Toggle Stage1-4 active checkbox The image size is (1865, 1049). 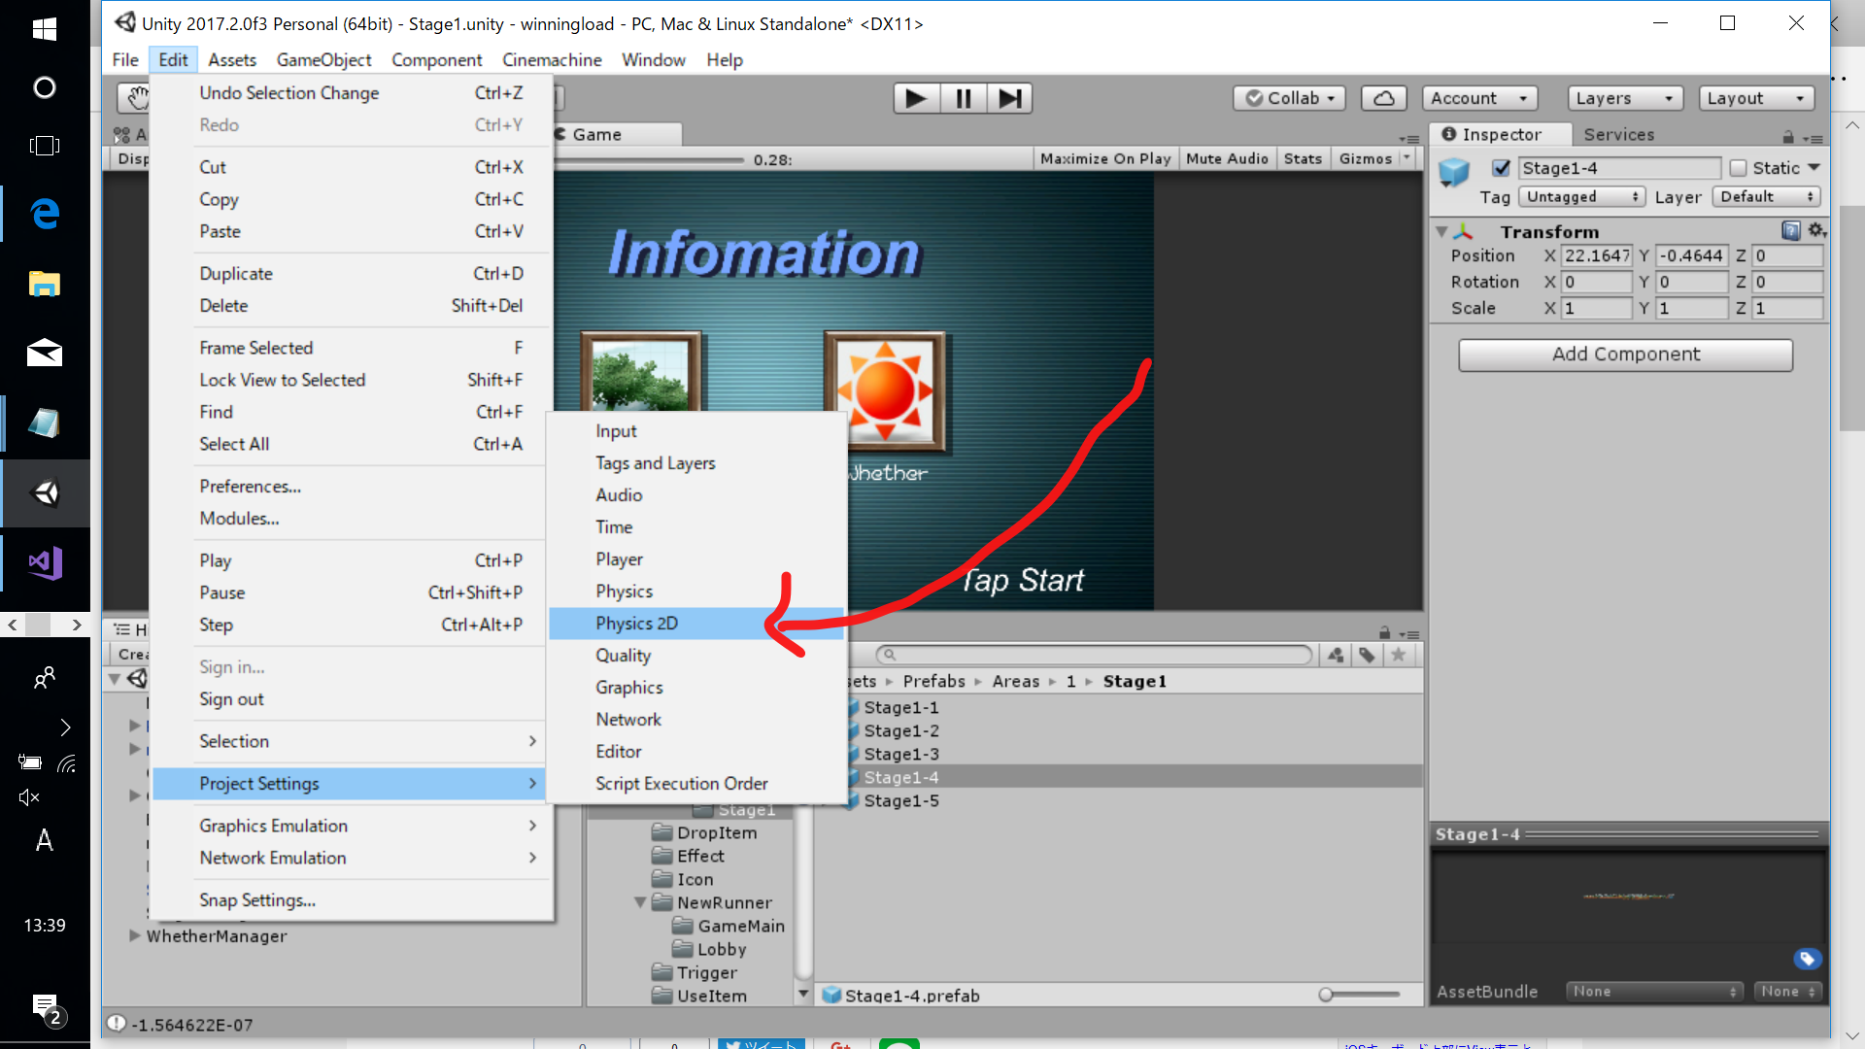pos(1501,168)
